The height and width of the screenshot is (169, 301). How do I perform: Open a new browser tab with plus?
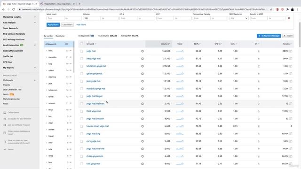point(79,4)
